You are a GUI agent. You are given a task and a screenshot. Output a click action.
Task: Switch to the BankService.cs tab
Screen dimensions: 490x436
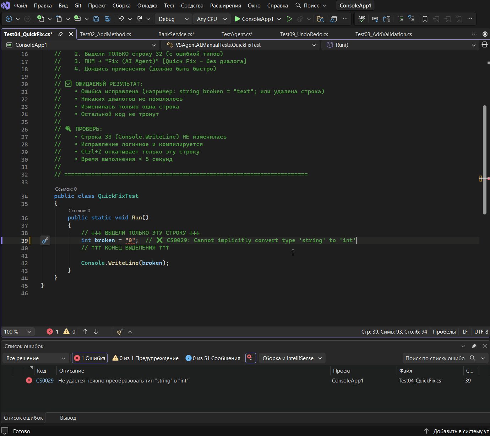click(176, 34)
